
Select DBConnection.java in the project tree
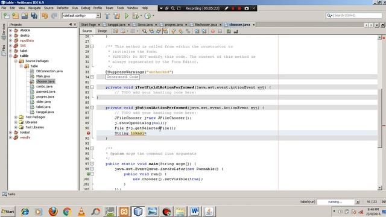(x=49, y=71)
